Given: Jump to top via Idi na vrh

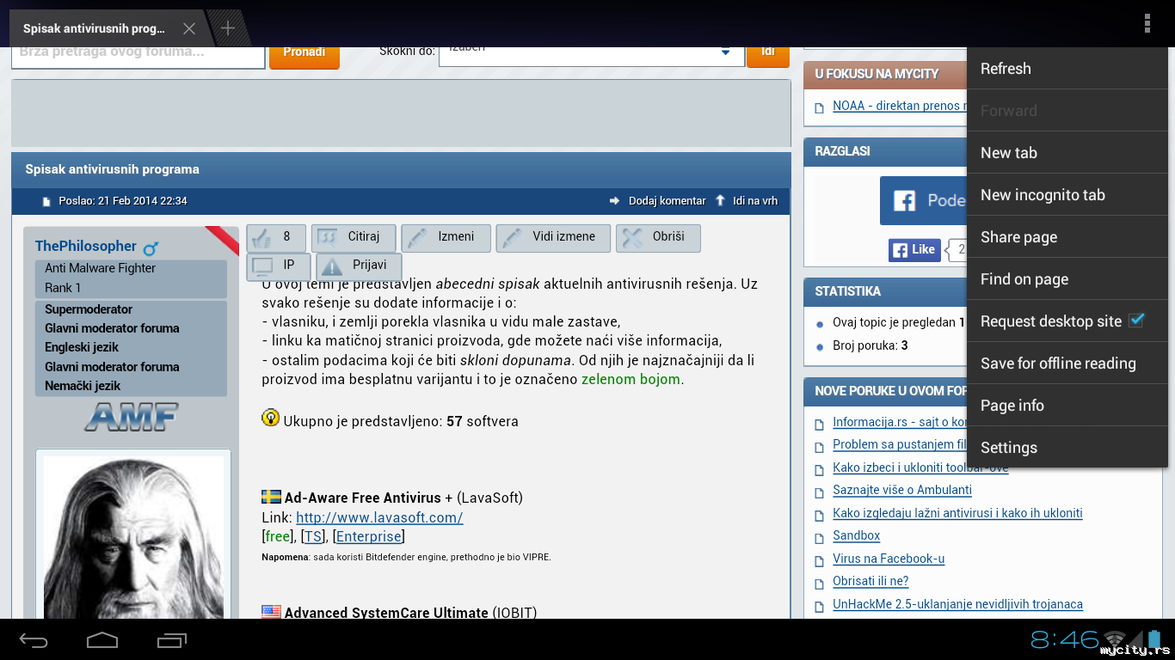Looking at the screenshot, I should pos(754,201).
